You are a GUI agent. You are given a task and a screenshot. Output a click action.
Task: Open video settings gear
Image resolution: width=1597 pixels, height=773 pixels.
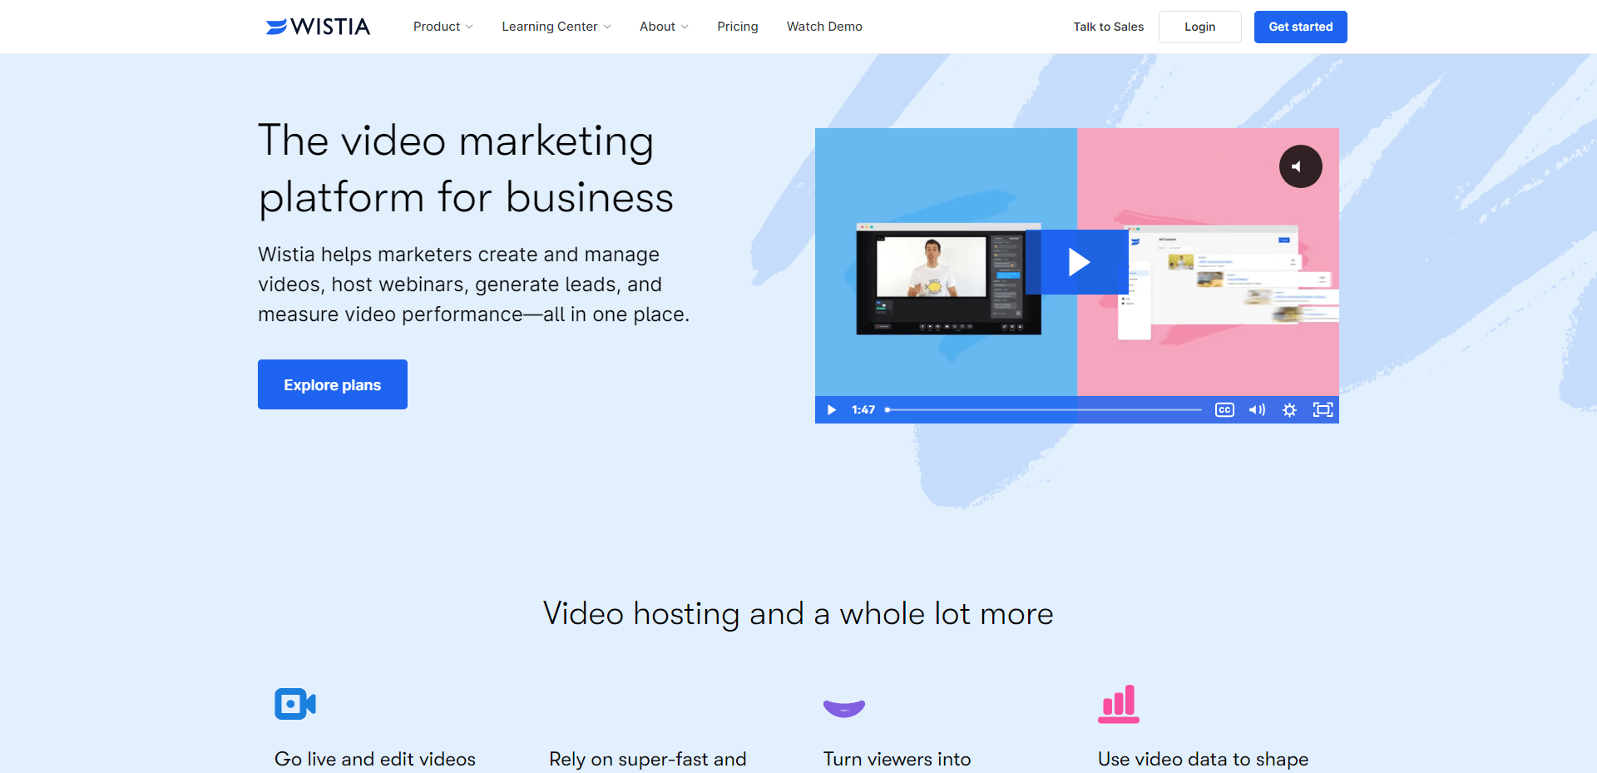pyautogui.click(x=1289, y=409)
